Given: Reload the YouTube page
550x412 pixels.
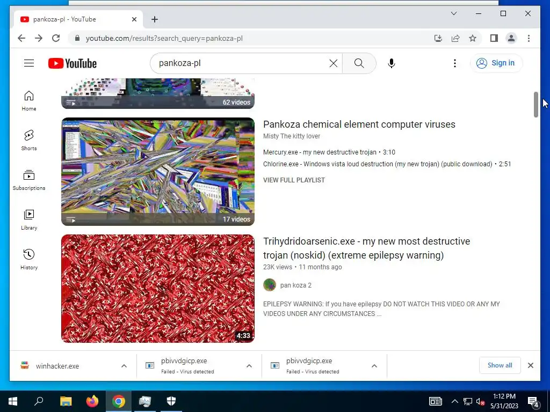Looking at the screenshot, I should 56,38.
